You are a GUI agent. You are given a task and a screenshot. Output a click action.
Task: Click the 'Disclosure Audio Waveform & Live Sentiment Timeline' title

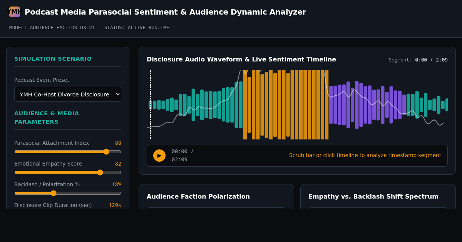[x=241, y=59]
